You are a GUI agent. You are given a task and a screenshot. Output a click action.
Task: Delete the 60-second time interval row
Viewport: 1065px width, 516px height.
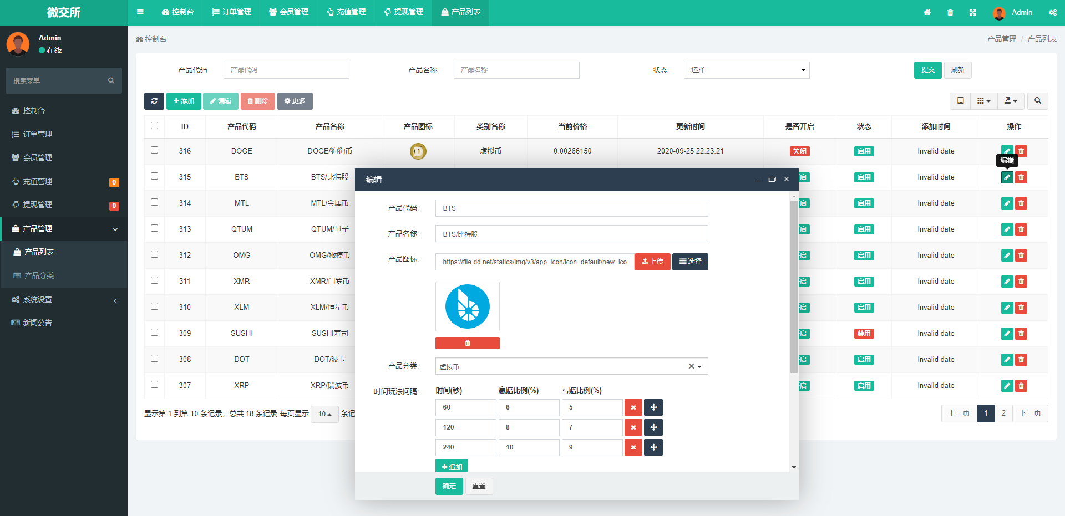(x=633, y=407)
